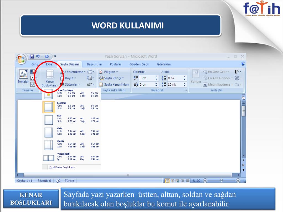
Task: Choose the Geniş wide margins
Action: click(72, 145)
